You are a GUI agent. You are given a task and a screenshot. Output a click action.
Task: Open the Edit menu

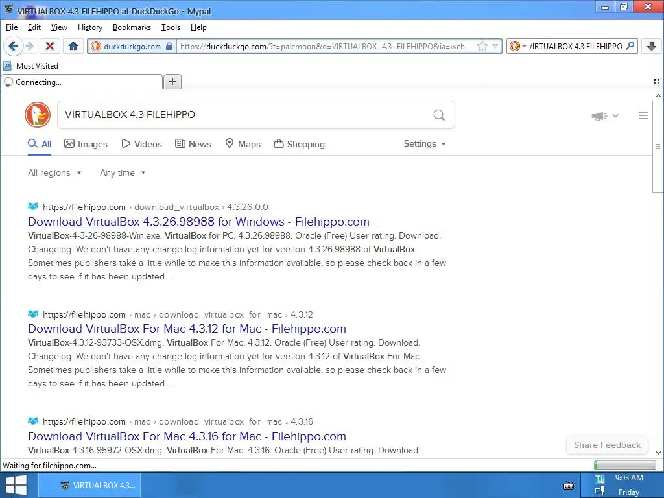[x=34, y=27]
